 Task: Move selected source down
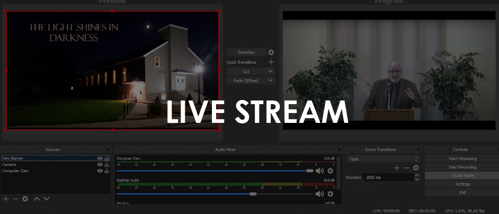[46, 199]
